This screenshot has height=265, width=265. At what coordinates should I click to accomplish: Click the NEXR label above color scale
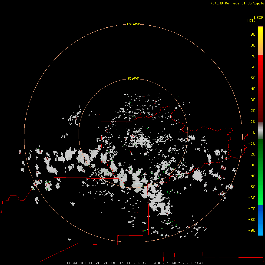click(x=259, y=18)
